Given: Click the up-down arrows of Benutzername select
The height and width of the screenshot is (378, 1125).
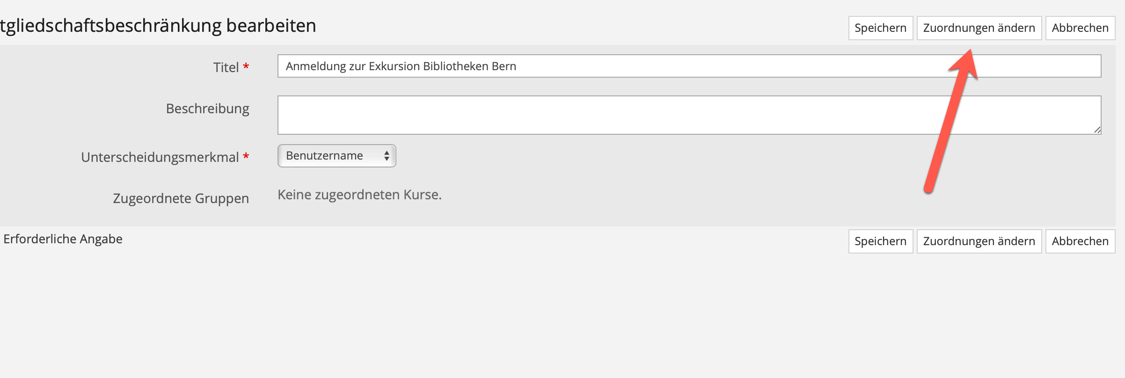Looking at the screenshot, I should (x=387, y=156).
